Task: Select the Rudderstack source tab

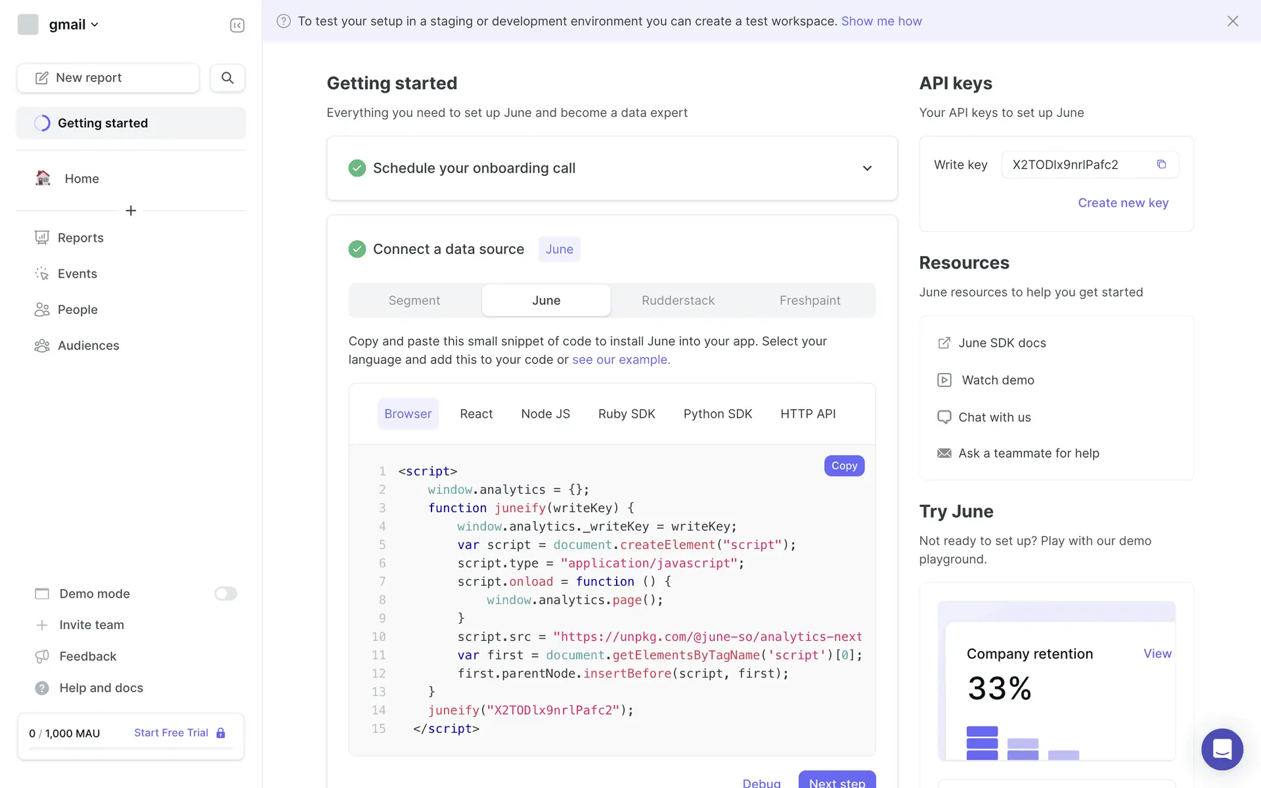Action: coord(678,300)
